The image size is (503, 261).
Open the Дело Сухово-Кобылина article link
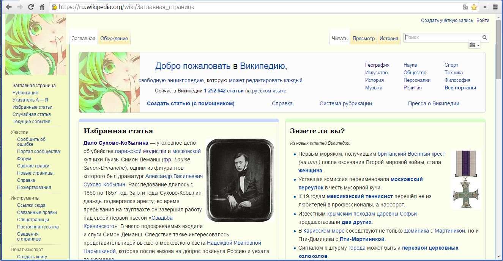click(115, 143)
